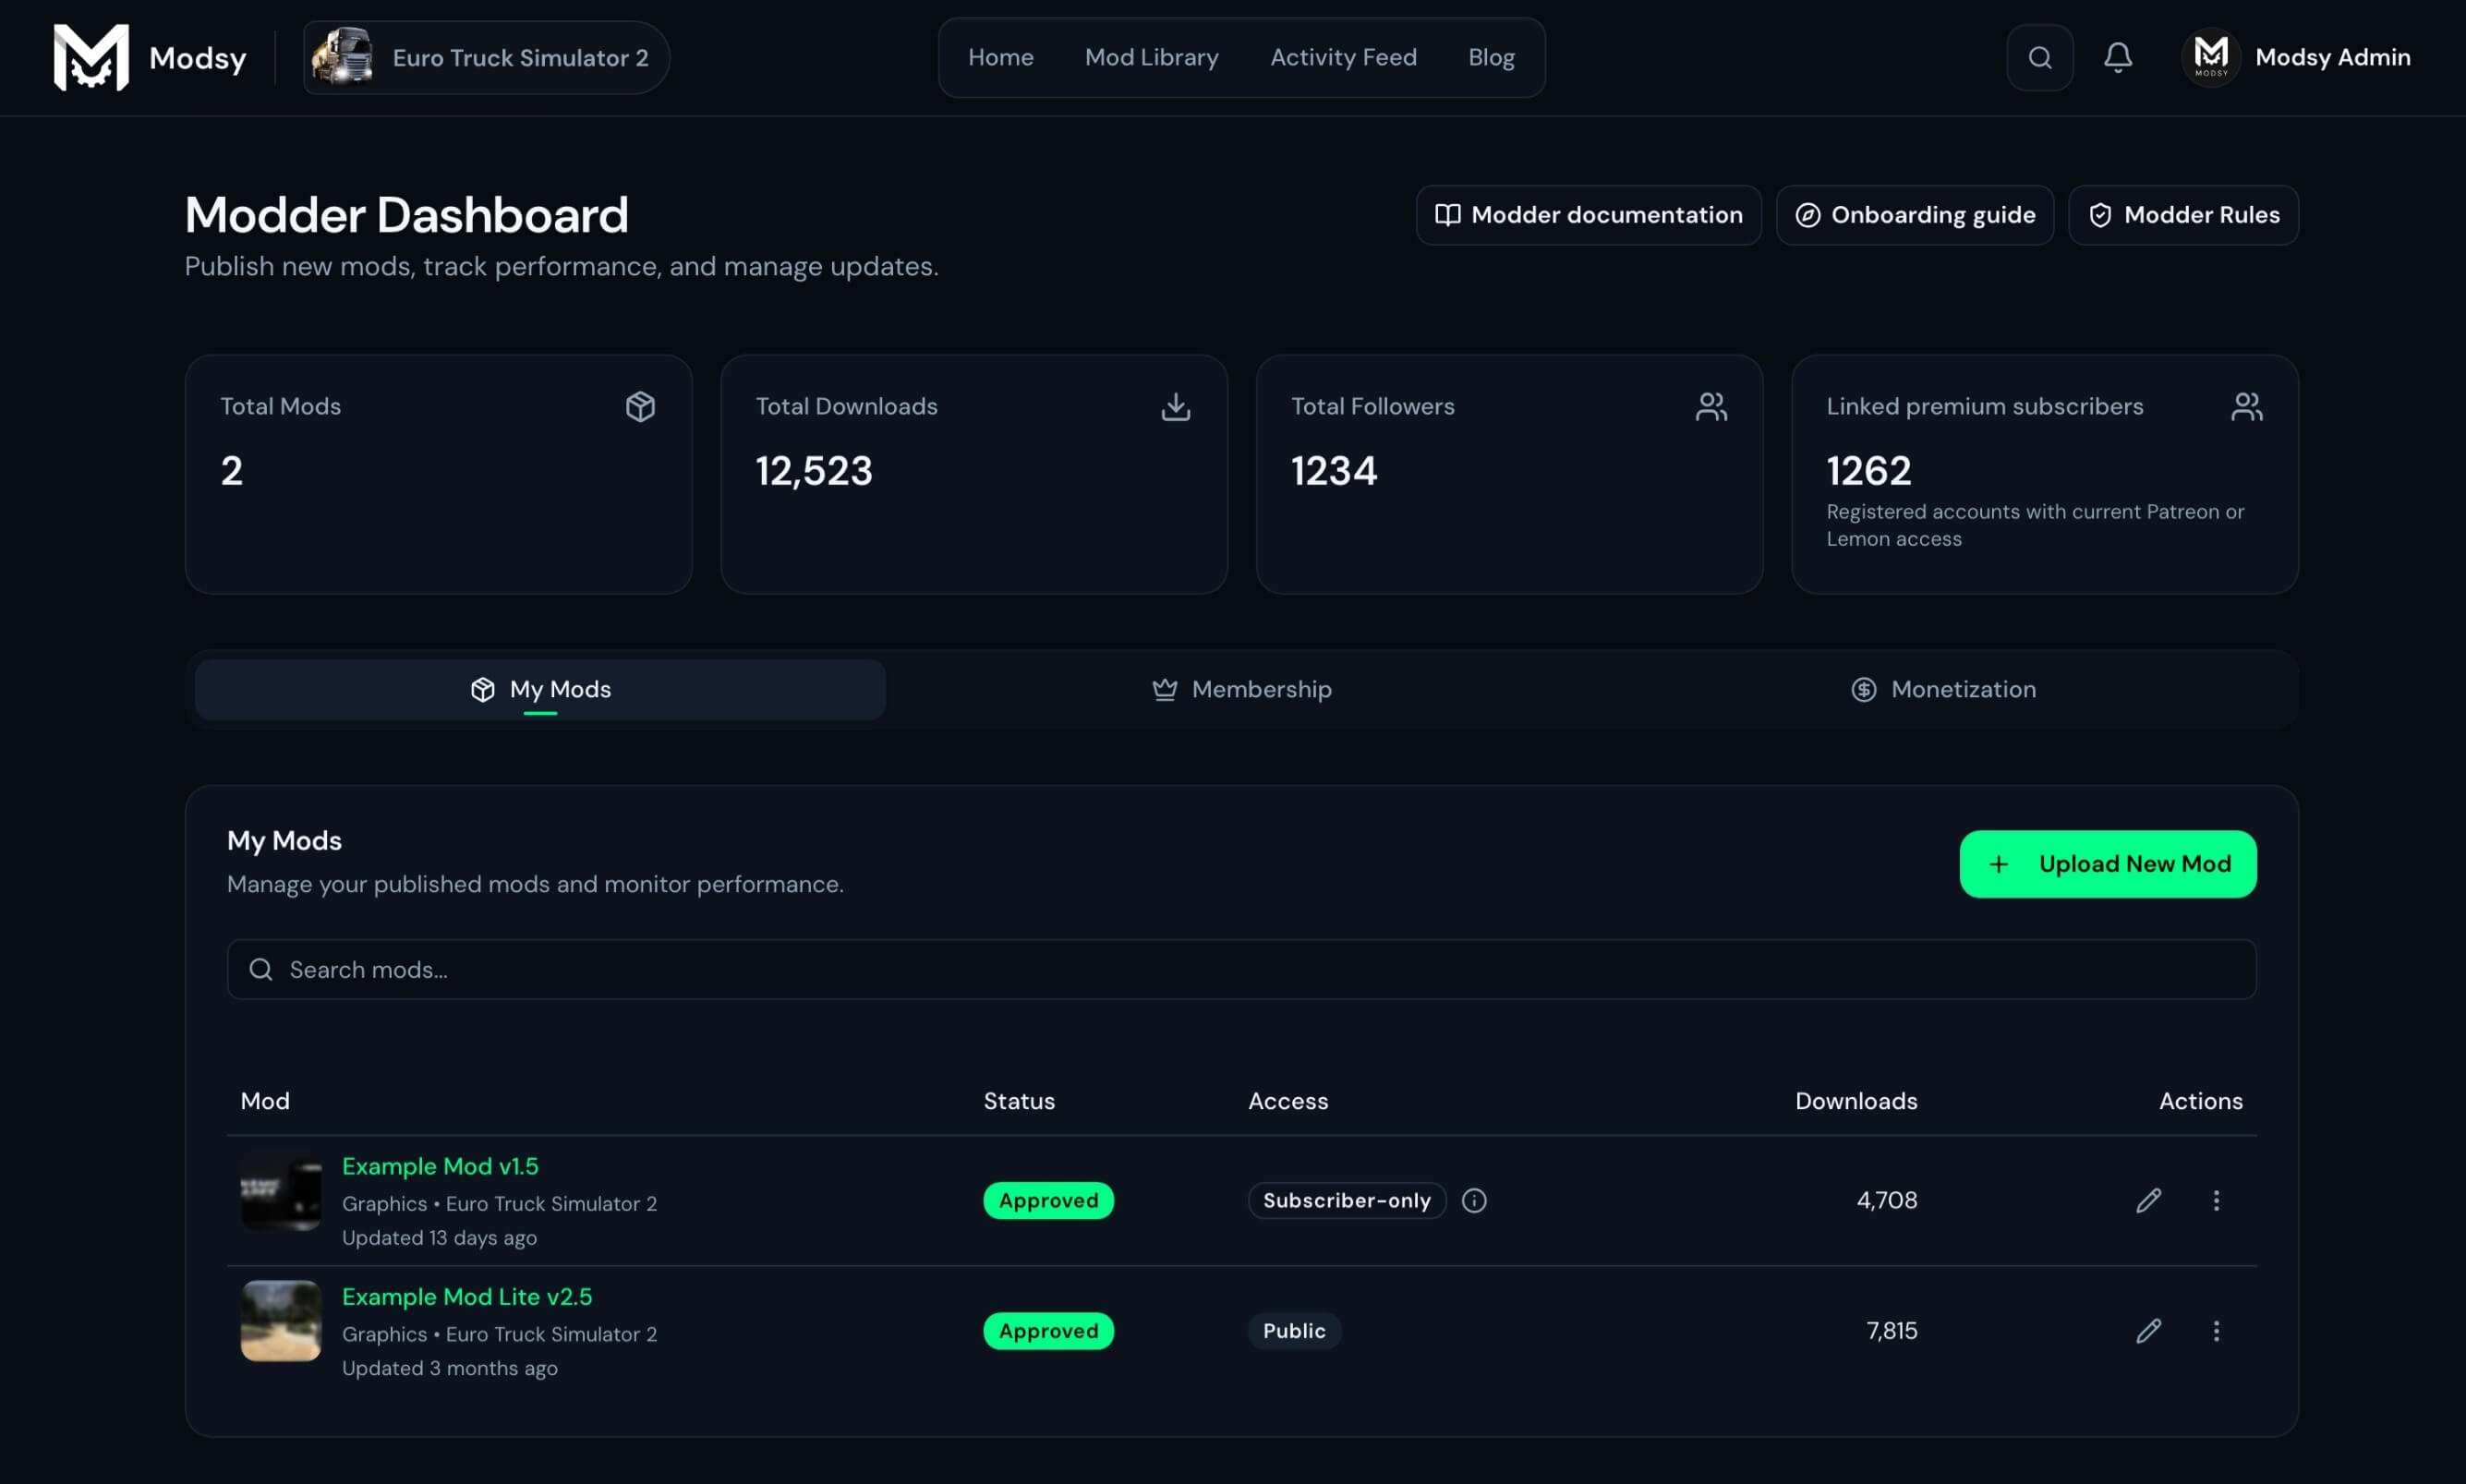Image resolution: width=2466 pixels, height=1484 pixels.
Task: Open Modder documentation
Action: 1588,215
